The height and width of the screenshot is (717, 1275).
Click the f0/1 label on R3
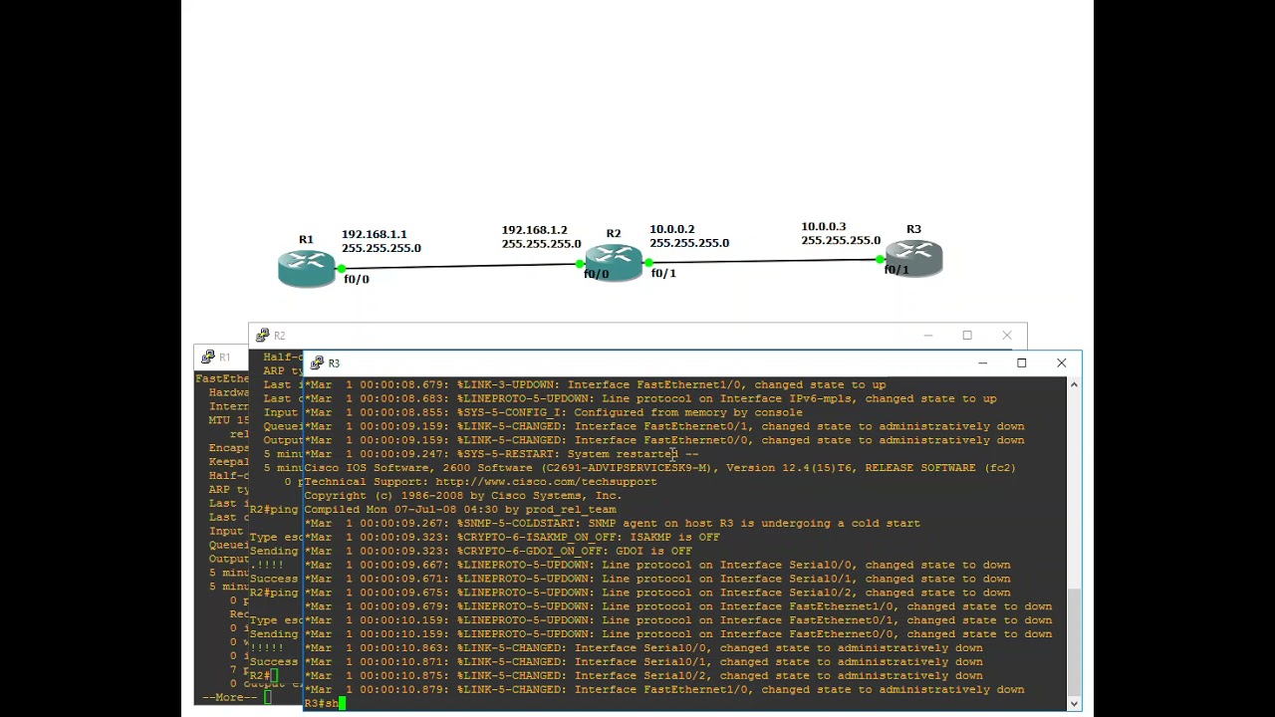pyautogui.click(x=896, y=270)
